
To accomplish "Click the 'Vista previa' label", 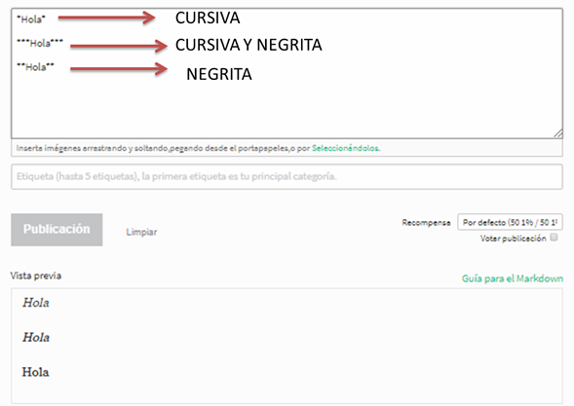I will tap(36, 276).
